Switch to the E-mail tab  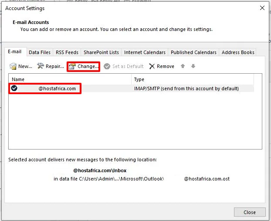tap(15, 51)
